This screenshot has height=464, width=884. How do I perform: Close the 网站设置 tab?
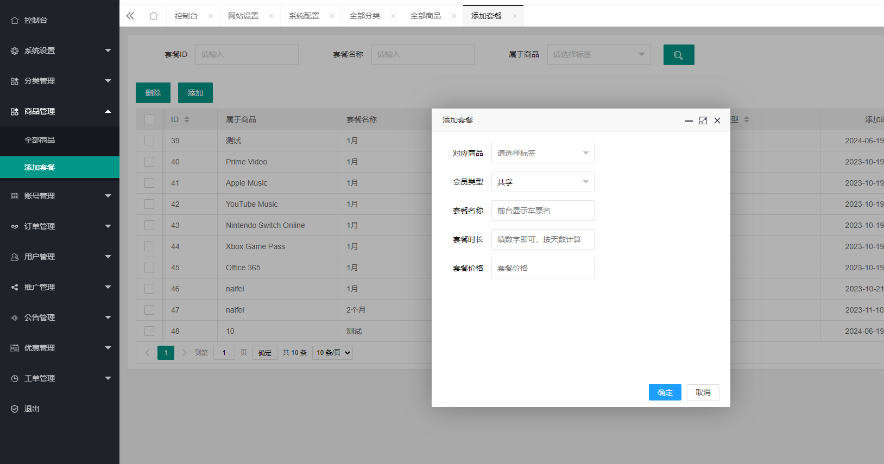[271, 16]
